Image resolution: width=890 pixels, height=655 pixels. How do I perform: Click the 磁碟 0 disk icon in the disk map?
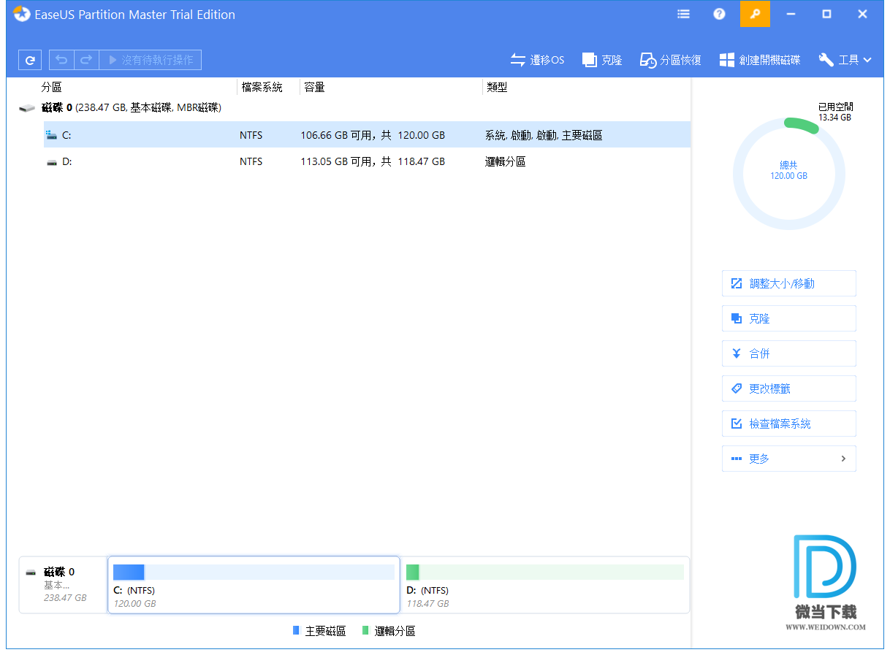pos(31,572)
